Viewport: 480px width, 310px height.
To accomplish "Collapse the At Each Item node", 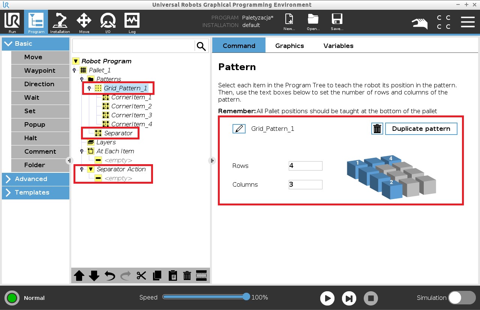I will tap(82, 151).
